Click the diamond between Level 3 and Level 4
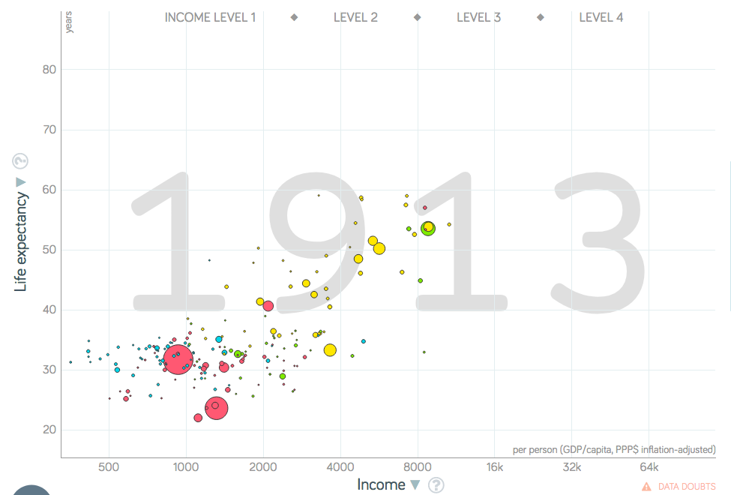This screenshot has width=731, height=495. click(x=540, y=17)
